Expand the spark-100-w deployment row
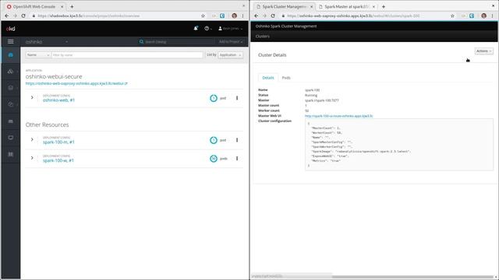The width and height of the screenshot is (499, 280). click(x=32, y=158)
